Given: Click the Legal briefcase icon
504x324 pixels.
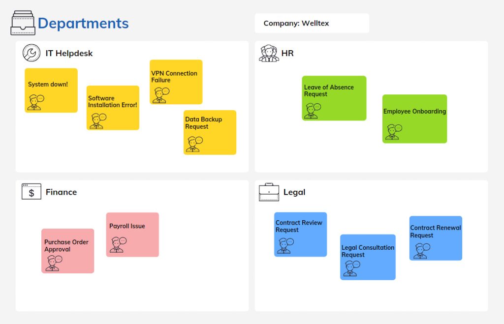Looking at the screenshot, I should (x=269, y=192).
